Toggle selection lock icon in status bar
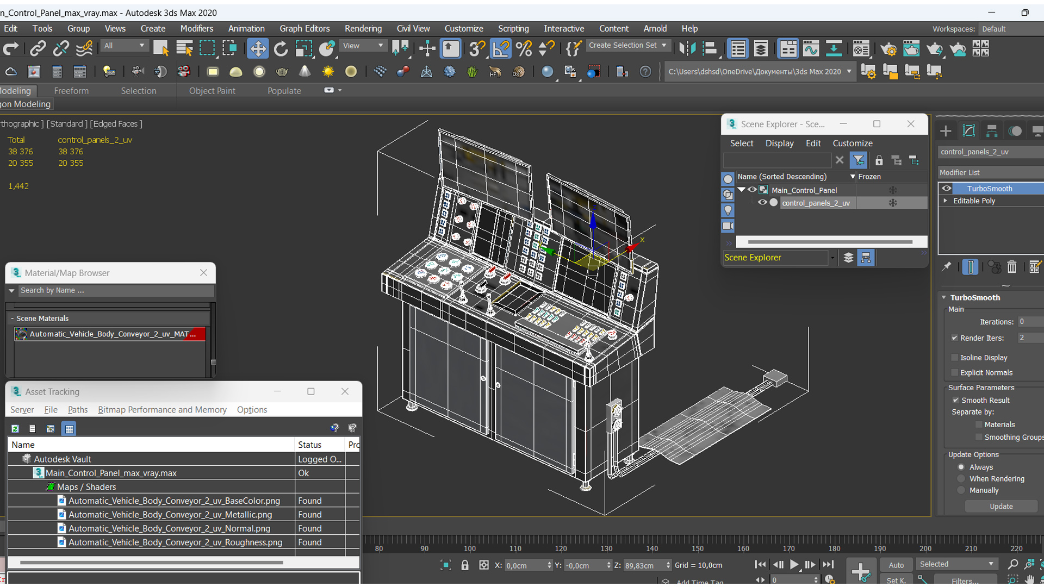 [465, 565]
